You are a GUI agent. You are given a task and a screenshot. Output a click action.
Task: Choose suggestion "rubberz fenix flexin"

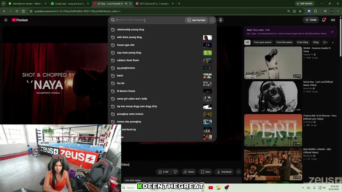click(162, 60)
